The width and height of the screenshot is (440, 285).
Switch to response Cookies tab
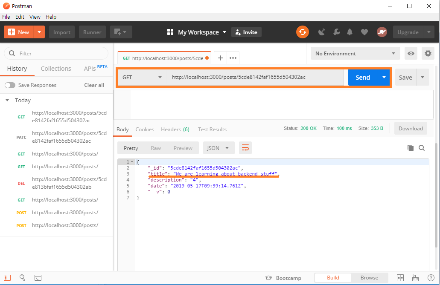click(x=145, y=129)
